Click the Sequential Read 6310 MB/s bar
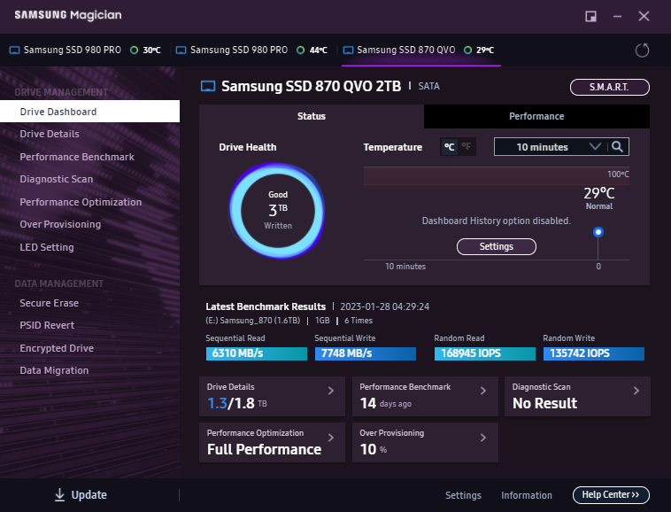The width and height of the screenshot is (671, 512). point(257,353)
